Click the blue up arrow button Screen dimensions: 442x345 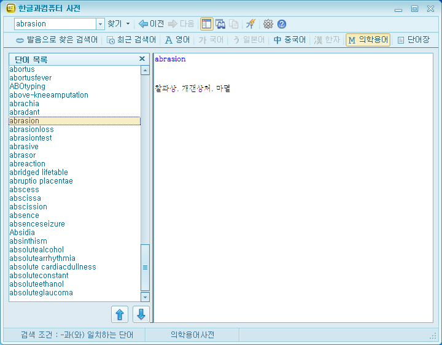click(120, 314)
